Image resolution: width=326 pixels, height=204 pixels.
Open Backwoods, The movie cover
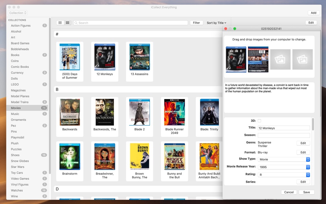(x=105, y=112)
